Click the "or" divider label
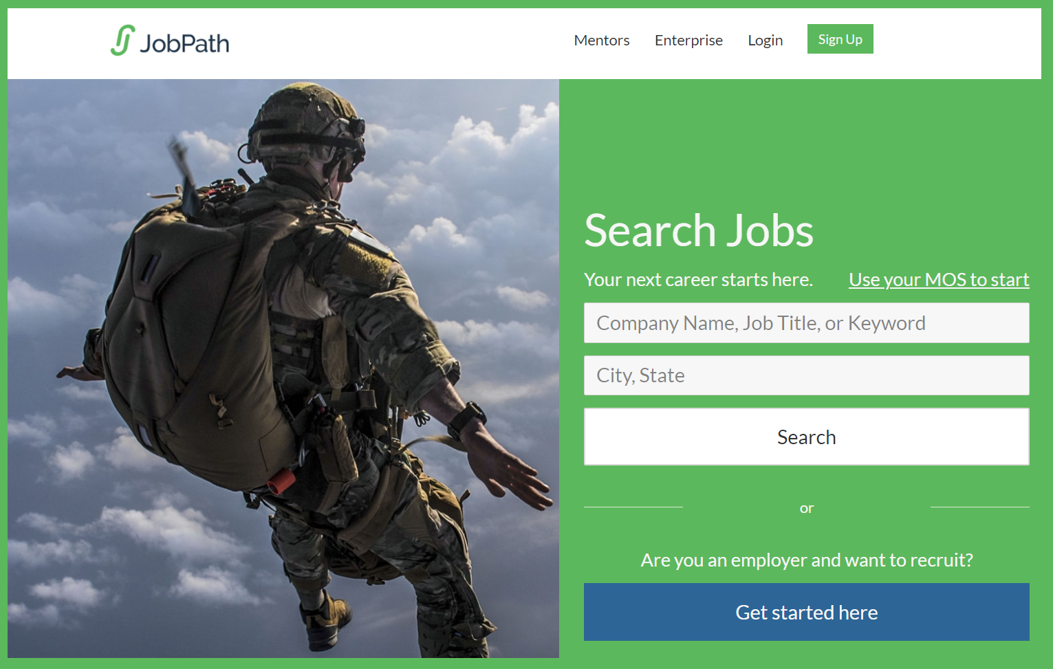This screenshot has width=1053, height=669. coord(806,509)
